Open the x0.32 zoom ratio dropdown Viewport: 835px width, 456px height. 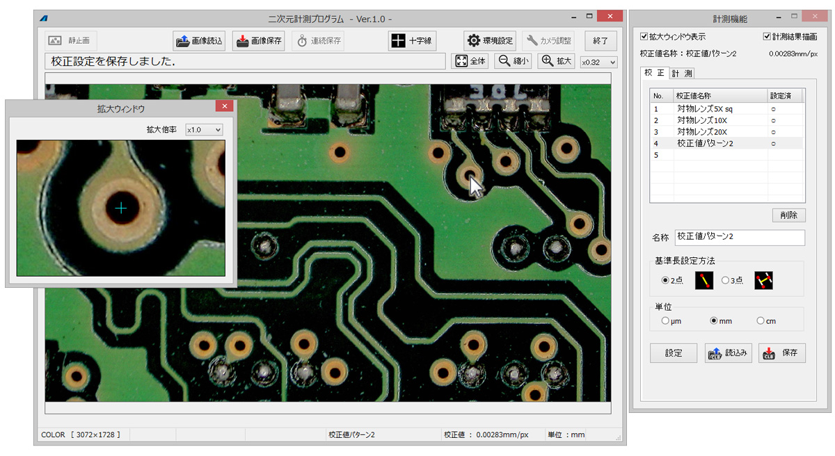tap(598, 62)
